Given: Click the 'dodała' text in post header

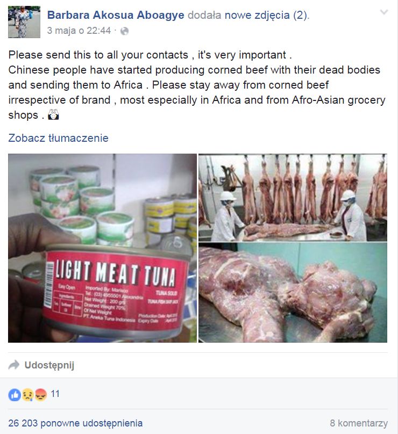Looking at the screenshot, I should coord(204,15).
